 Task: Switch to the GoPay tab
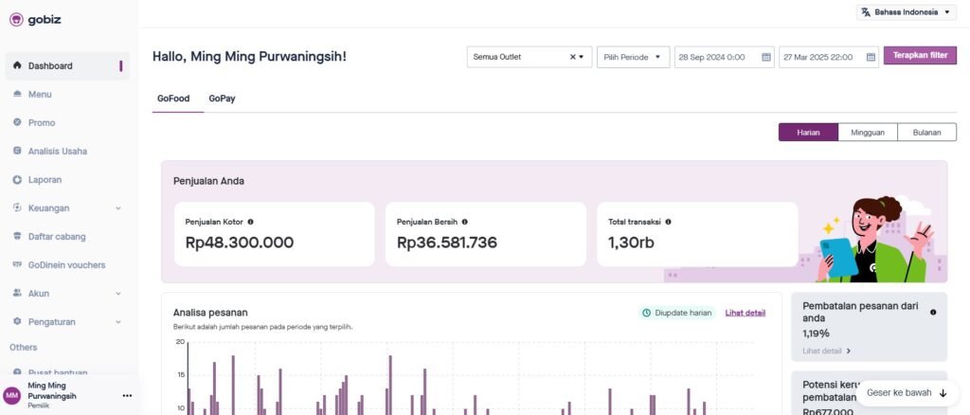(x=222, y=99)
